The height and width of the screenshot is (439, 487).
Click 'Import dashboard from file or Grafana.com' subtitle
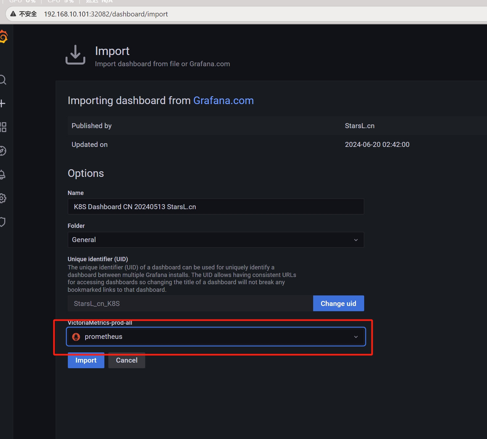point(162,64)
